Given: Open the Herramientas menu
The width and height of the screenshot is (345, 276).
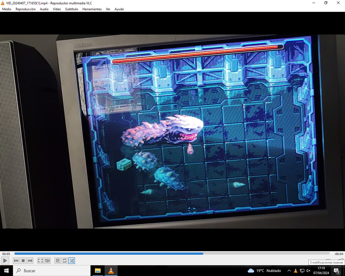Looking at the screenshot, I should [92, 9].
